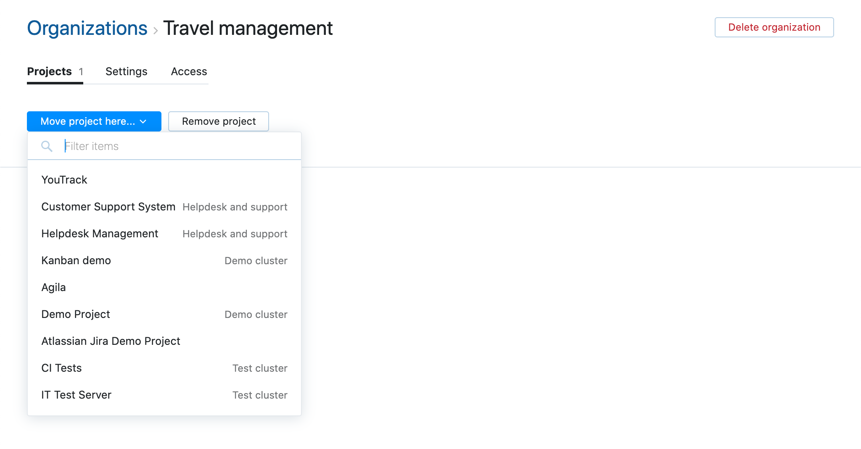
Task: Switch to the Projects tab
Action: coord(49,71)
